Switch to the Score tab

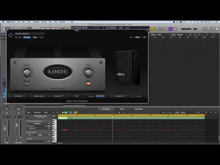point(122,109)
